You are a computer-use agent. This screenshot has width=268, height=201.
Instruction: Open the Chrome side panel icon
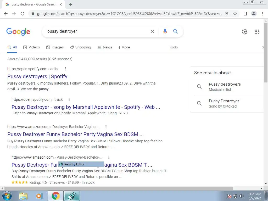pyautogui.click(x=245, y=14)
